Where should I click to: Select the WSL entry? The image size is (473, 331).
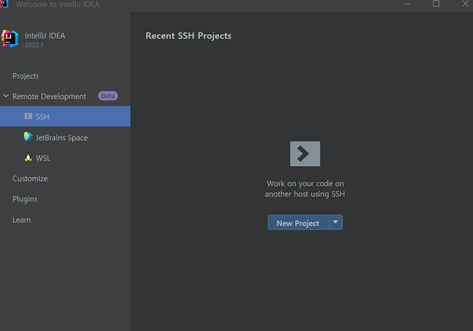coord(43,158)
